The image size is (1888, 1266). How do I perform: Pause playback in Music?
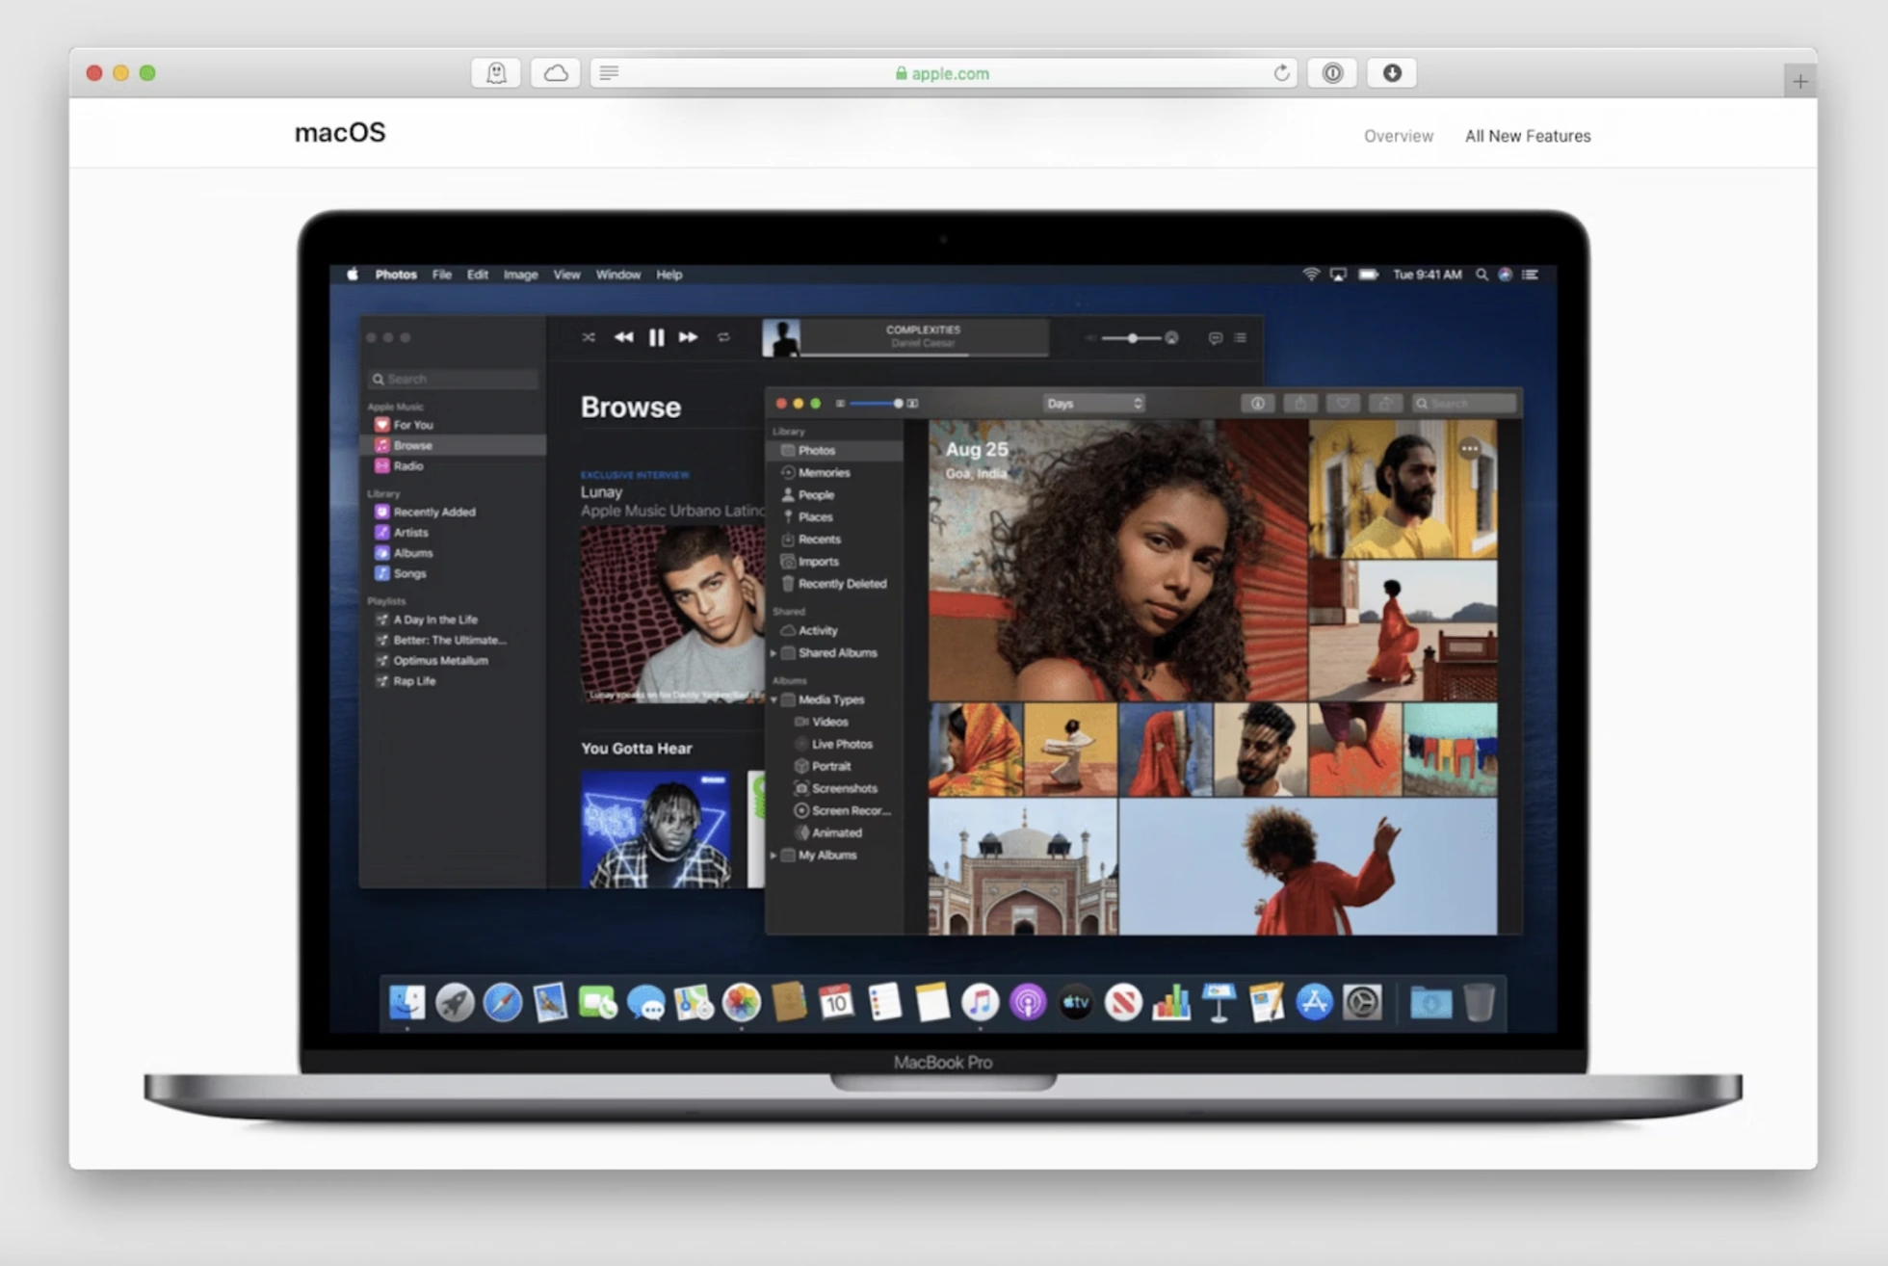[656, 337]
